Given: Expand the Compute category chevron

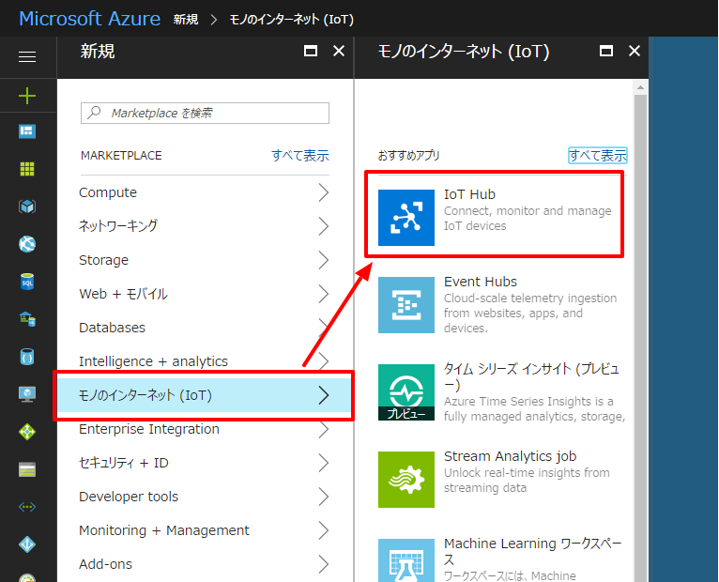Looking at the screenshot, I should point(324,192).
